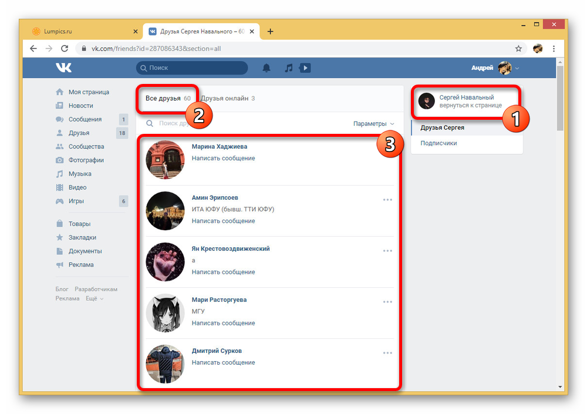Image resolution: width=587 pixels, height=414 pixels.
Task: Click the scrollbar down arrow
Action: click(x=559, y=386)
